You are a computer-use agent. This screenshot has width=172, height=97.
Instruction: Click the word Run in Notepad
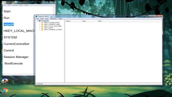6,18
